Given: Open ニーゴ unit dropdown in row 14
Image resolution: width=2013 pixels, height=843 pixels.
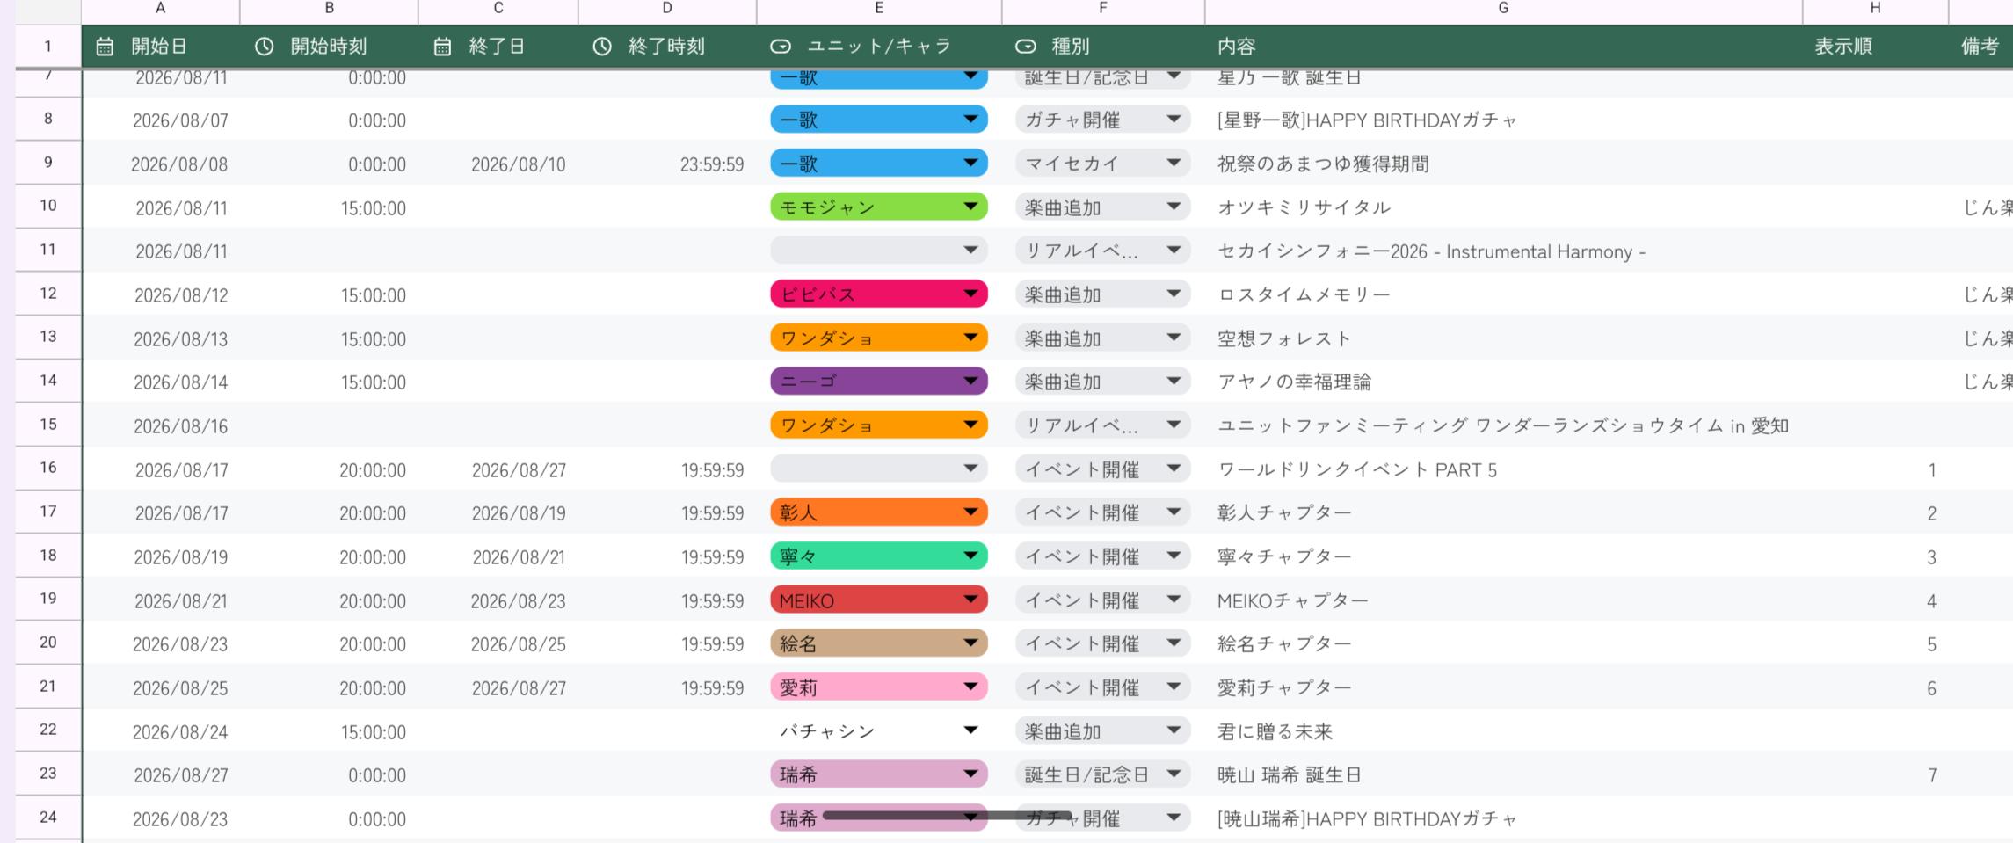Looking at the screenshot, I should [x=879, y=382].
